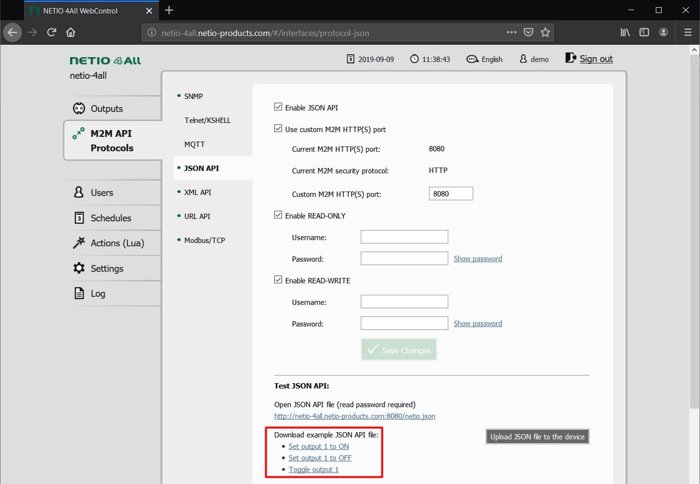The image size is (700, 484).
Task: Bookmark this page with star icon
Action: (545, 32)
